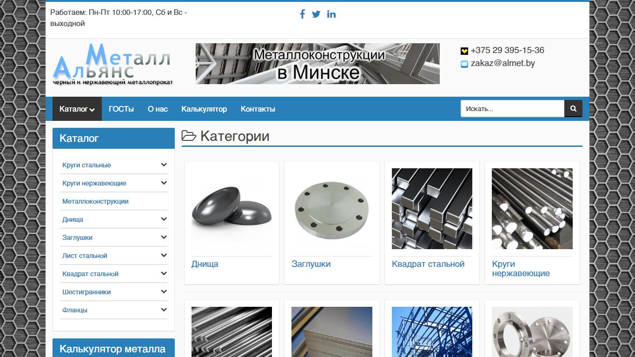The image size is (635, 357).
Task: Open Лист стальной sidebar link
Action: pyautogui.click(x=85, y=256)
